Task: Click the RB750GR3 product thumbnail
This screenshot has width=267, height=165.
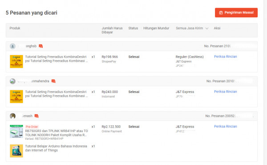Action: pyautogui.click(x=16, y=131)
